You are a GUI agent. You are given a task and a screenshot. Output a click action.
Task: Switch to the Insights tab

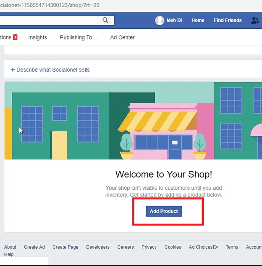[x=37, y=37]
